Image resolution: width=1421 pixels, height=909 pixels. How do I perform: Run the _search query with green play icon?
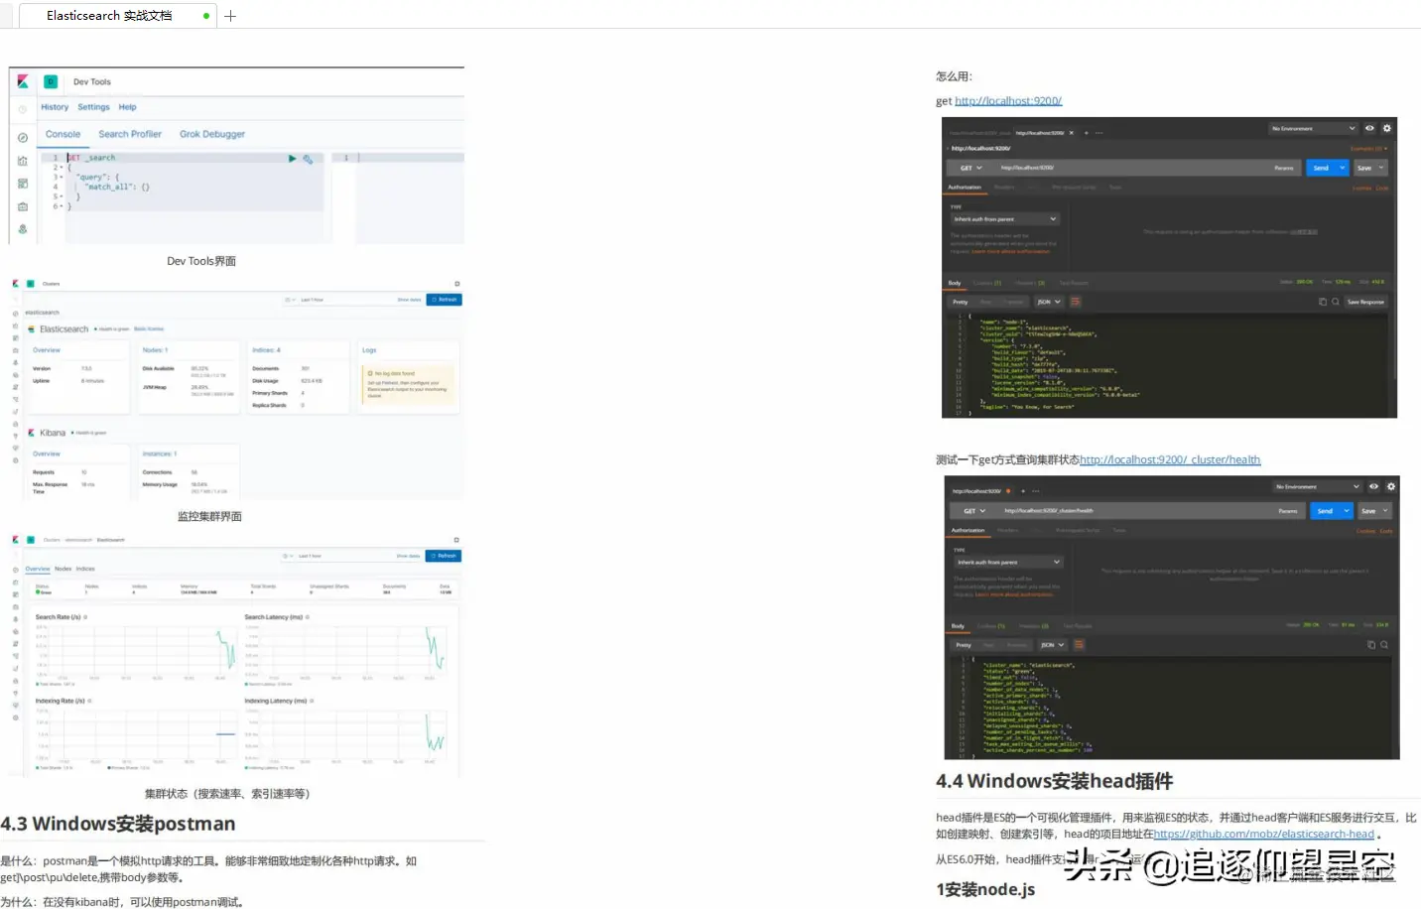click(x=293, y=159)
